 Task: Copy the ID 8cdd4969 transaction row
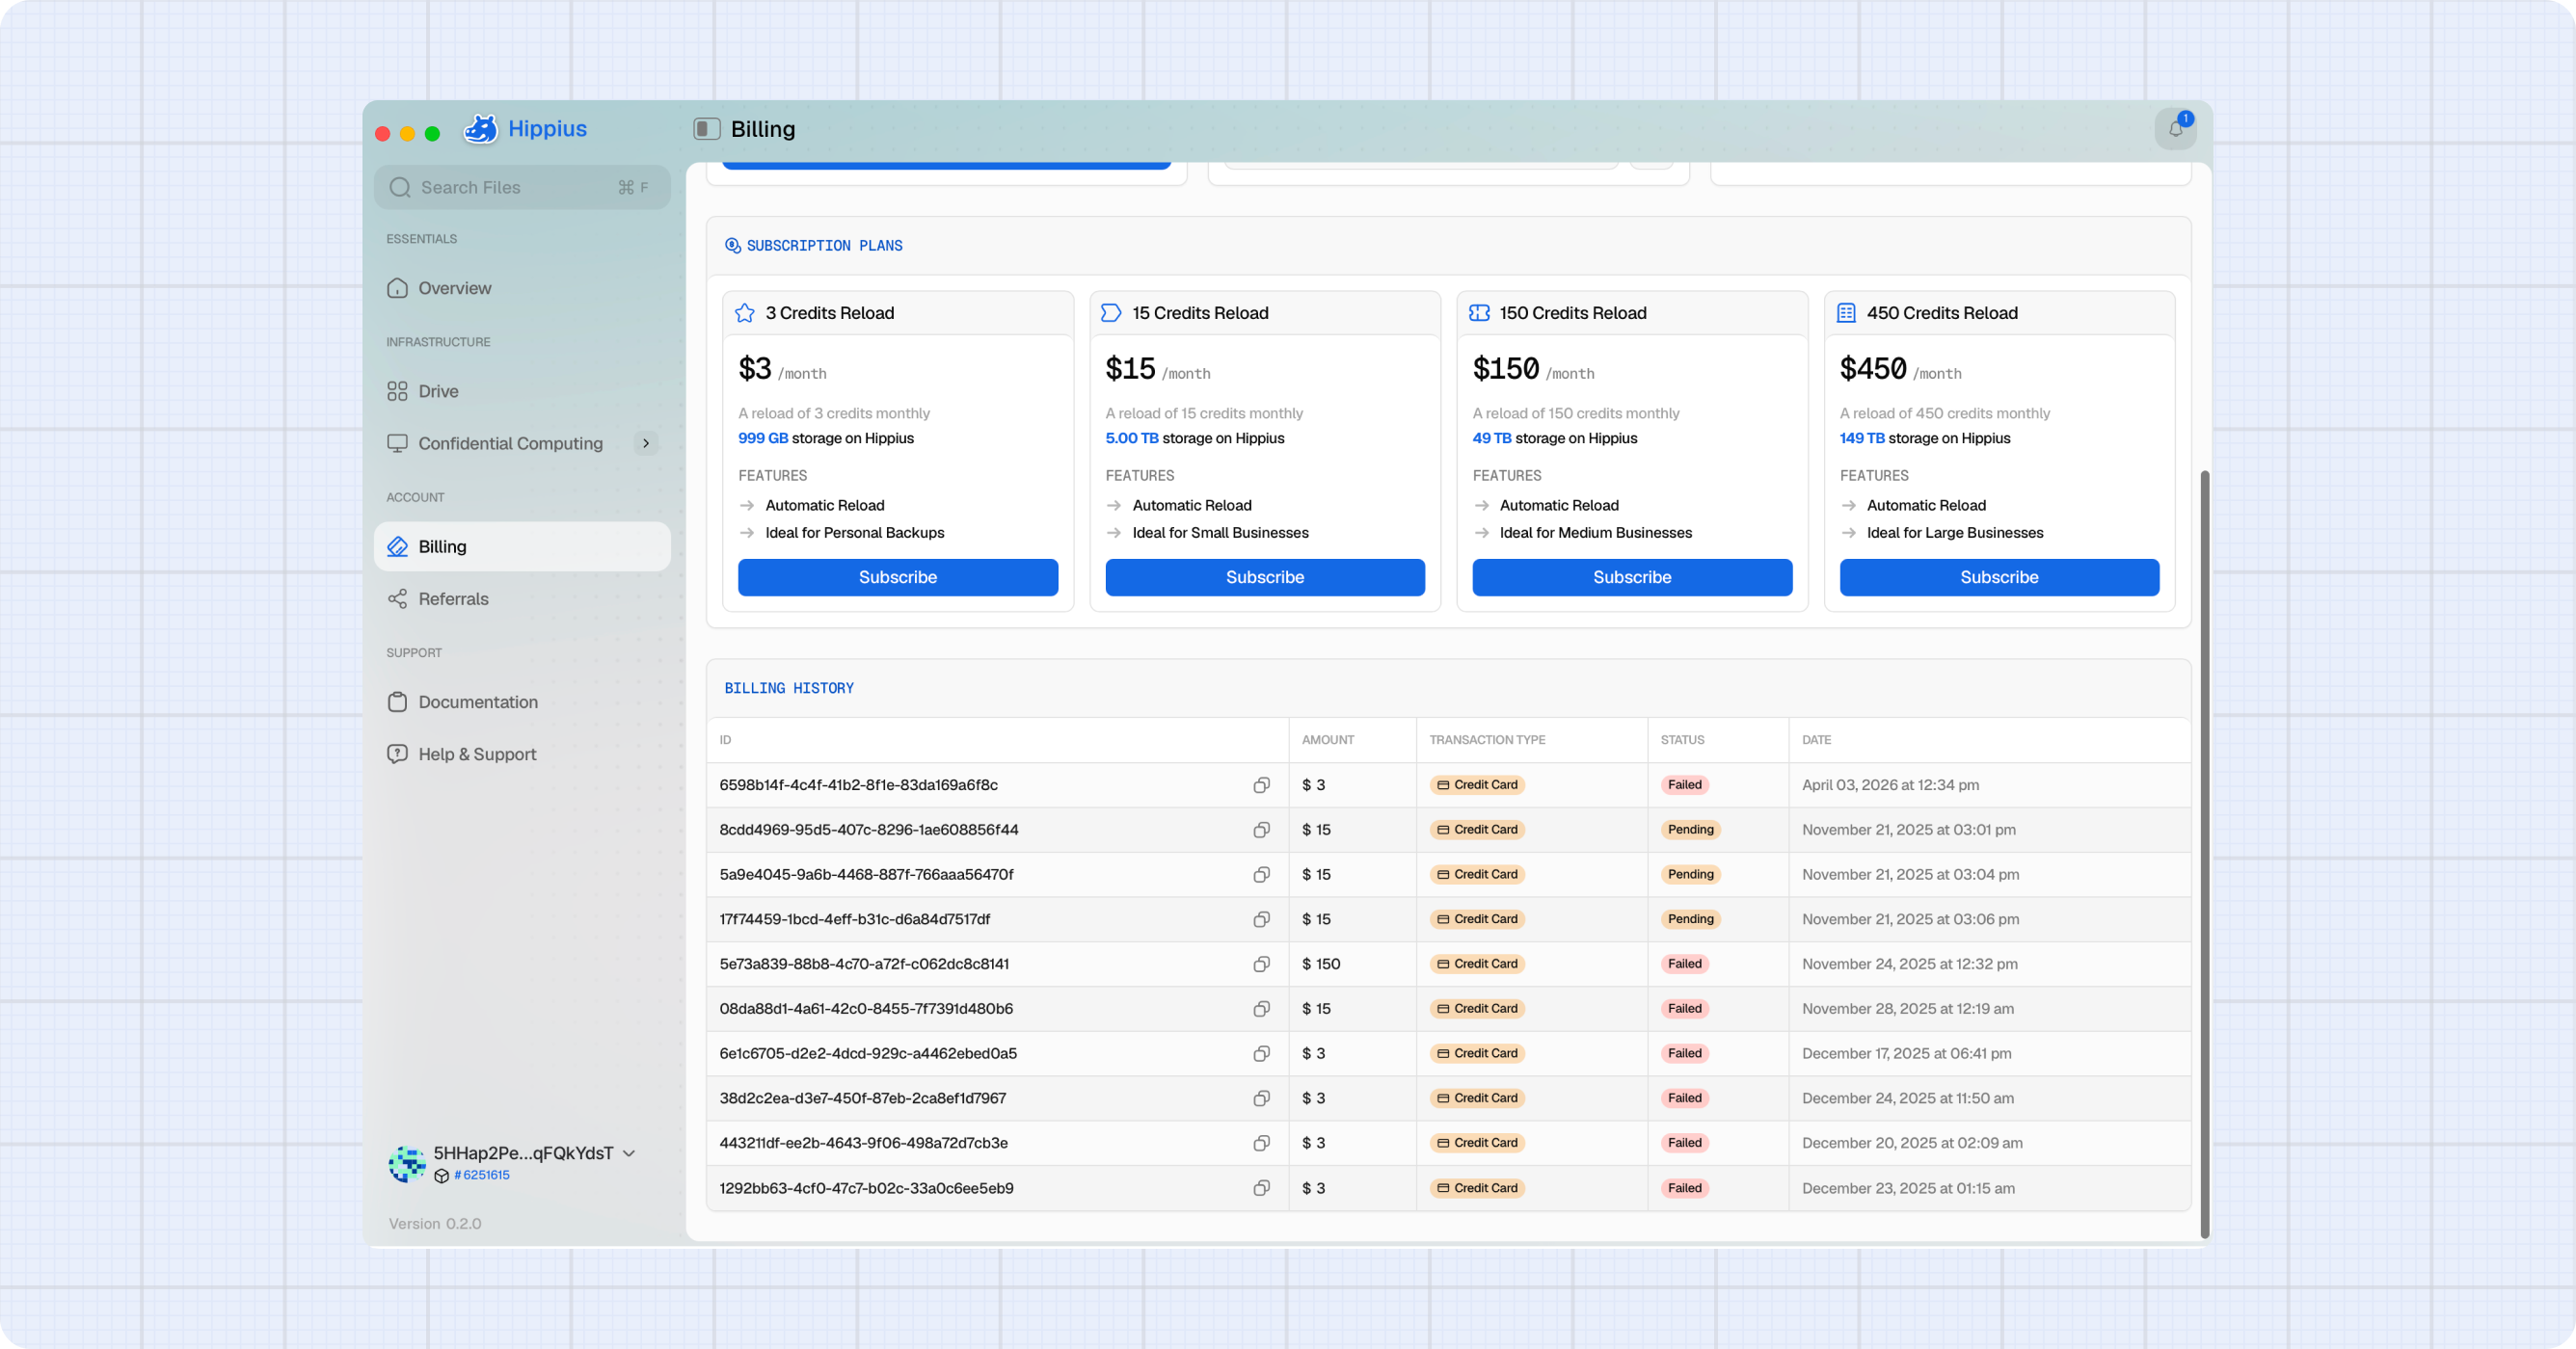(1261, 830)
